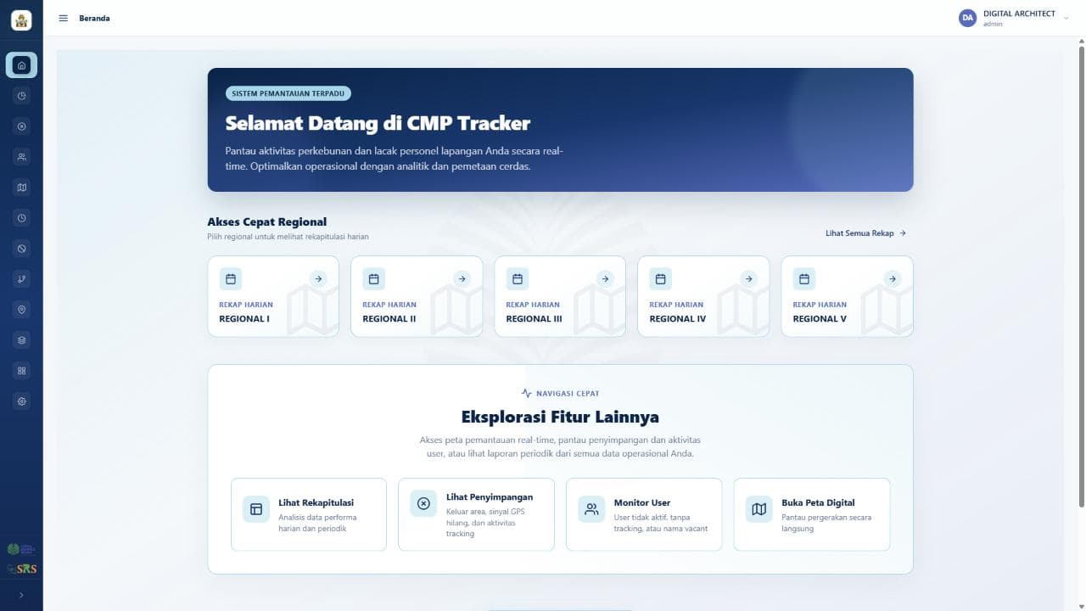Open the Rekap Harian Regional III card
The height and width of the screenshot is (611, 1086).
coord(560,296)
